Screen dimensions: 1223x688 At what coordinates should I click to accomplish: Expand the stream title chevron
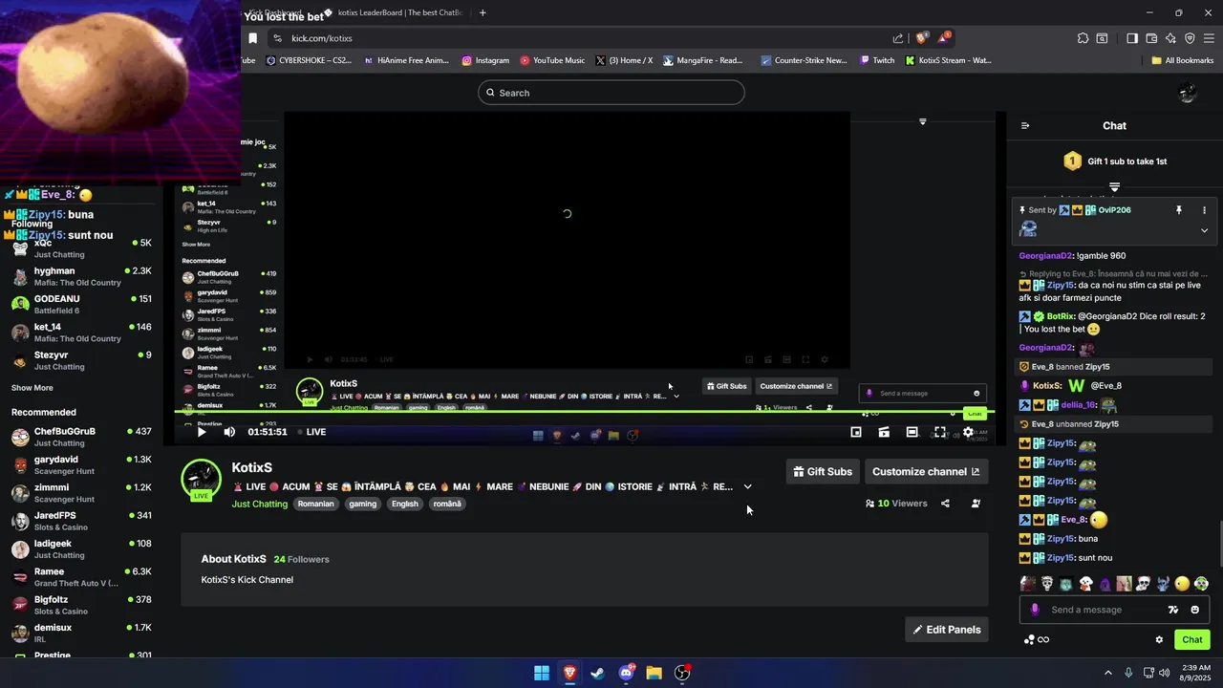click(748, 486)
